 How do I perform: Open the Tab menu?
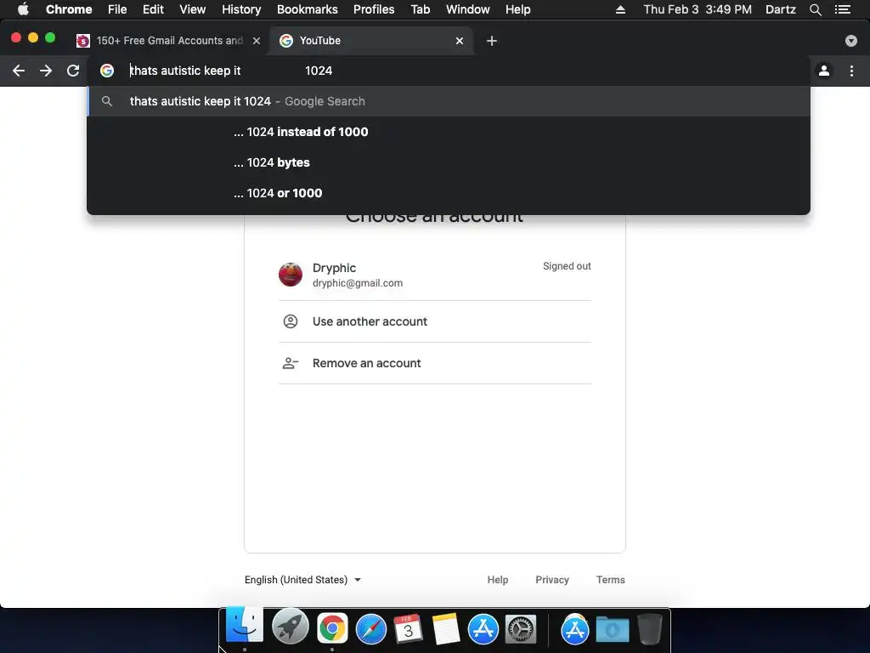click(x=421, y=9)
